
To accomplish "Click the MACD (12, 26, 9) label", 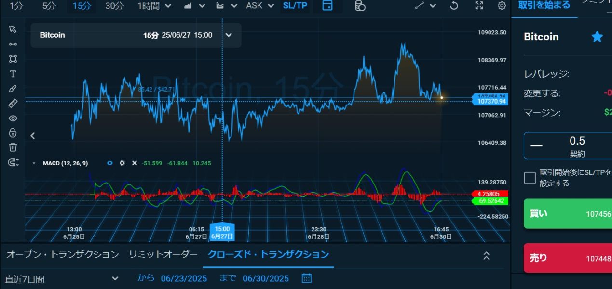I will [x=65, y=163].
